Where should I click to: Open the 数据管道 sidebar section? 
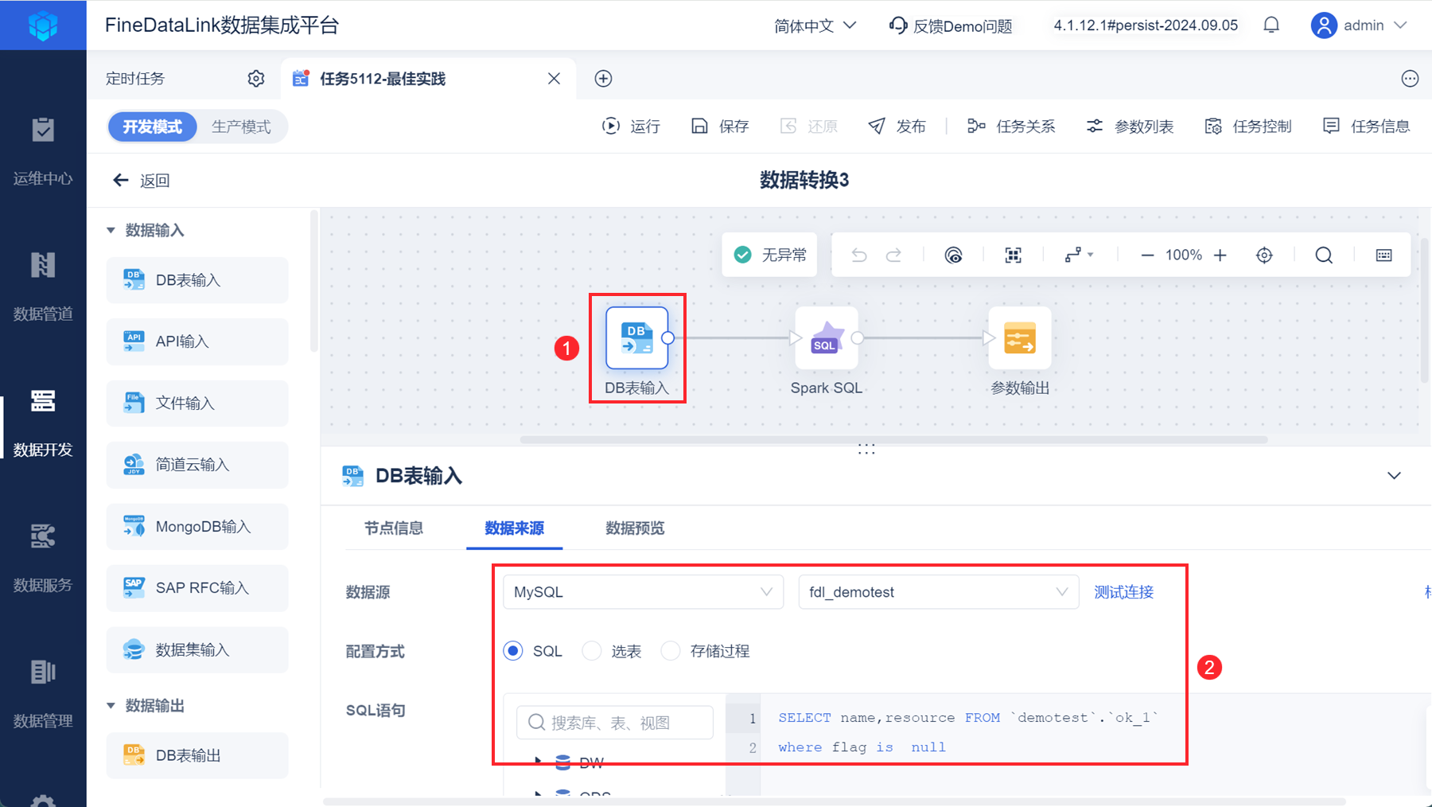43,287
